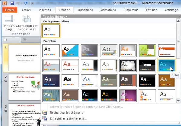Apply the theme with red Aa on blue-gray
181x126 pixels.
(51, 66)
